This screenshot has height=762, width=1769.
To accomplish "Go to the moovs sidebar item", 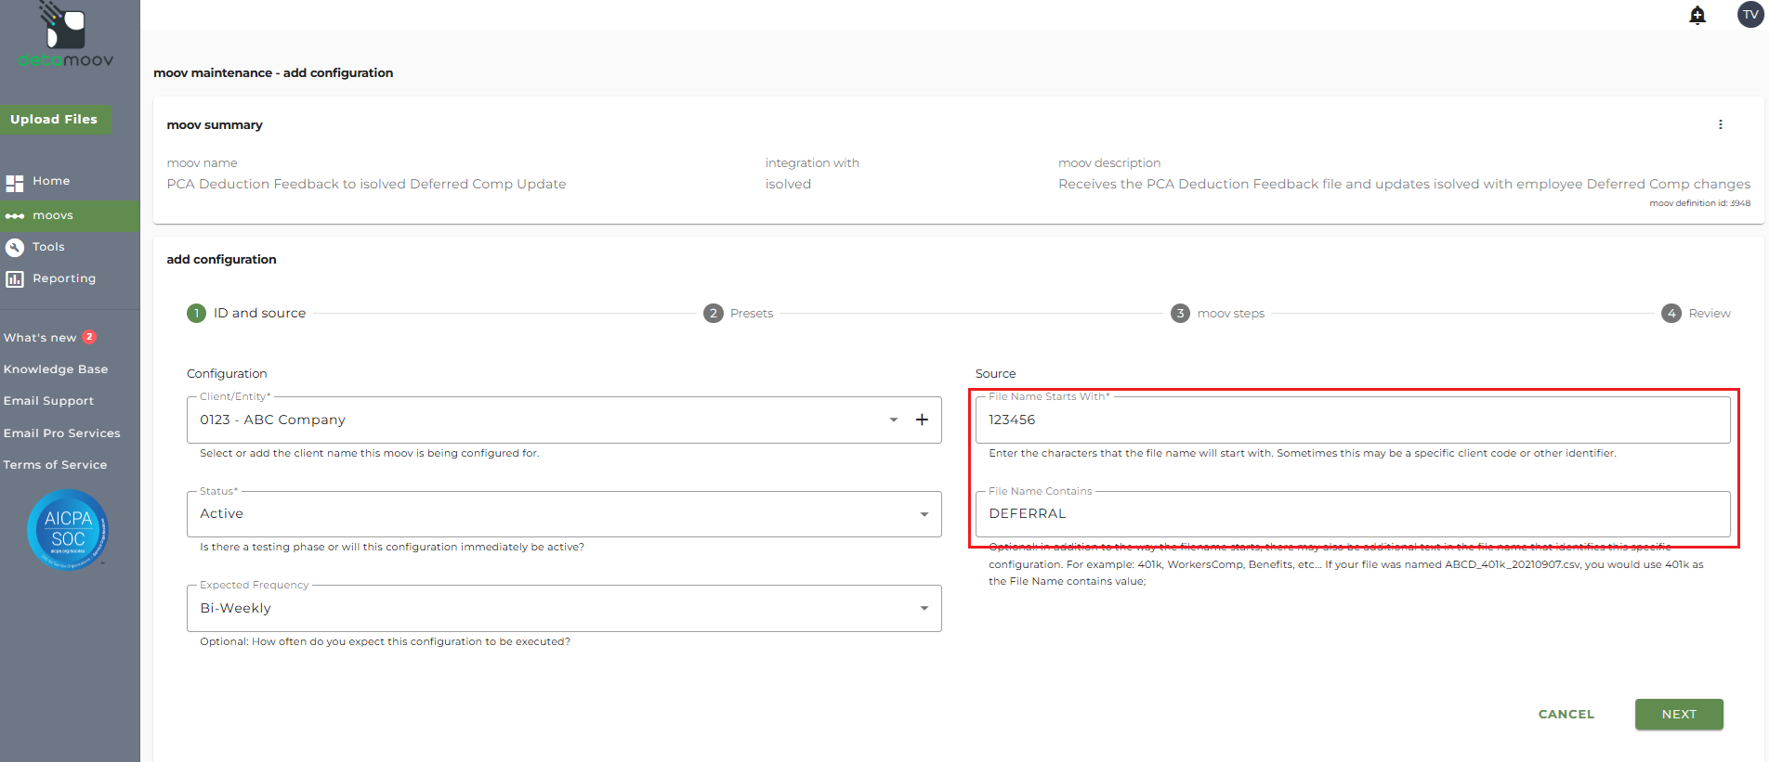I will pyautogui.click(x=53, y=215).
